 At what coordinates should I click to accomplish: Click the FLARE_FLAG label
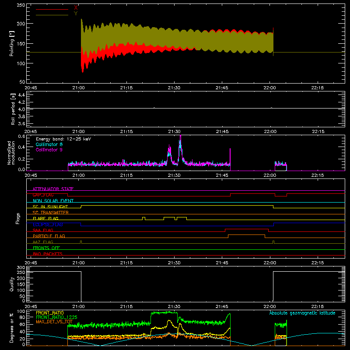click(x=45, y=218)
